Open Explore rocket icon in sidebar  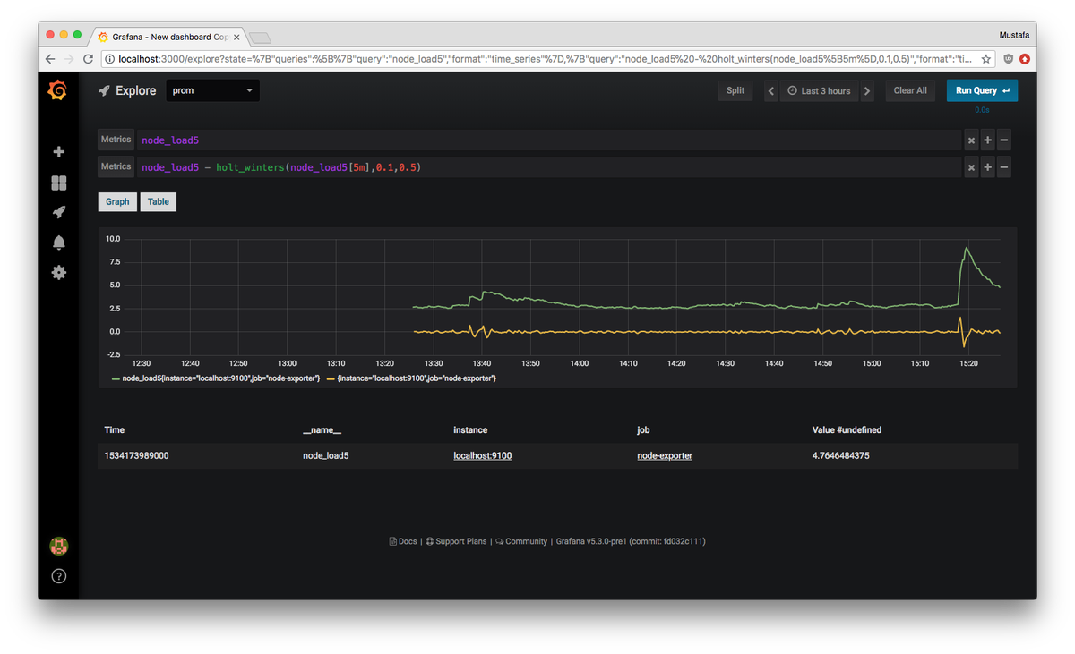click(x=59, y=212)
